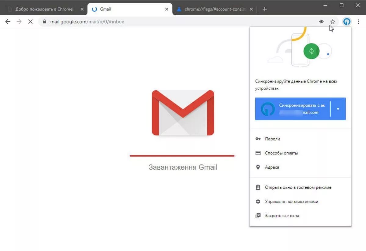The width and height of the screenshot is (366, 251).
Task: Select 'Открыть окно в гостевом режиме'
Action: tap(300, 187)
